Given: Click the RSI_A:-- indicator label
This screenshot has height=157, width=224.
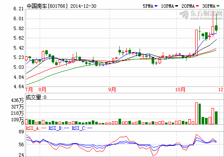Looking at the screenshot, I should (36, 128).
